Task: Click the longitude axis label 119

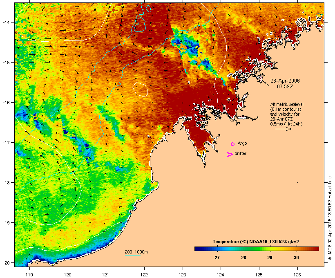Action: (29, 275)
